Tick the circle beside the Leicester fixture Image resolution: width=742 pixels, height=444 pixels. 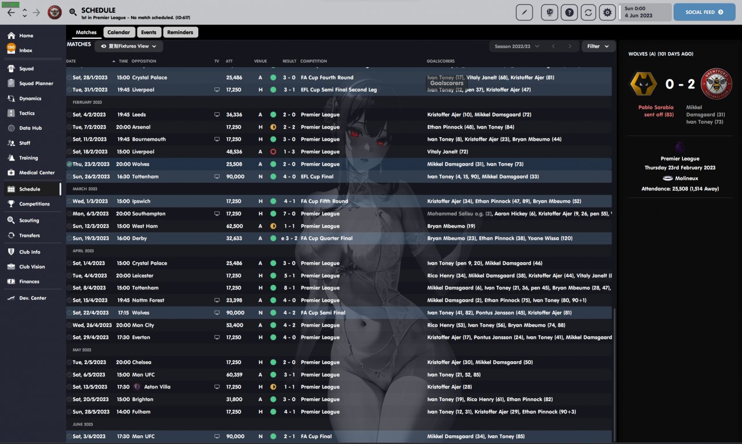click(69, 276)
